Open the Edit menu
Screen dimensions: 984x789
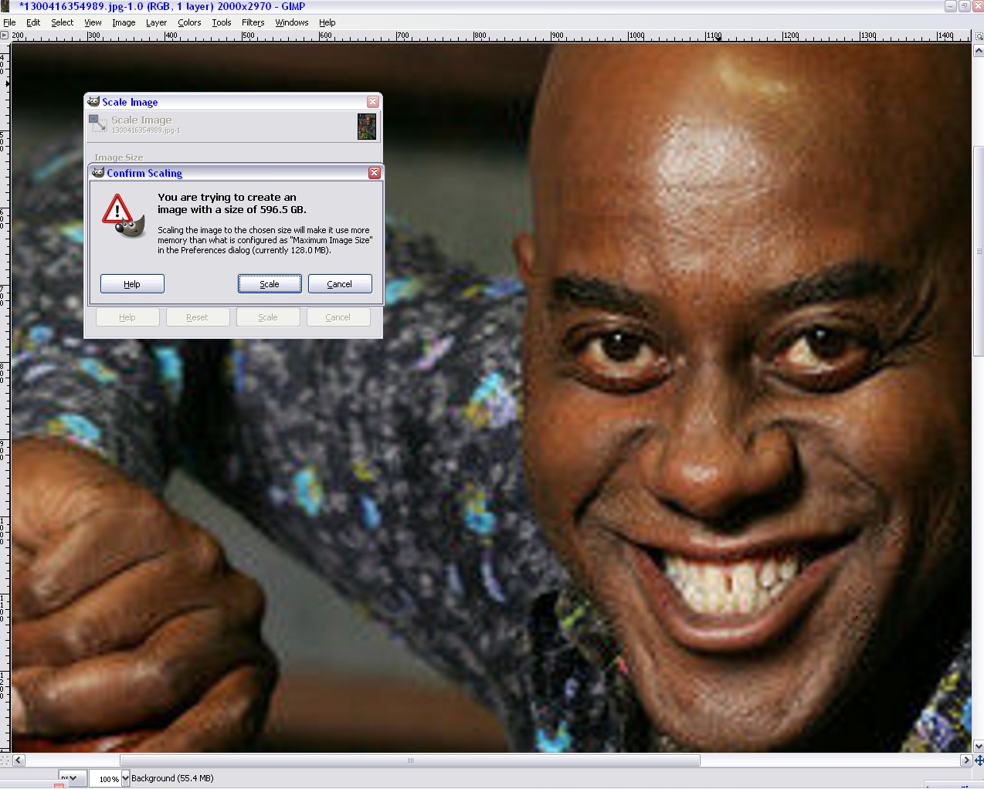click(33, 22)
